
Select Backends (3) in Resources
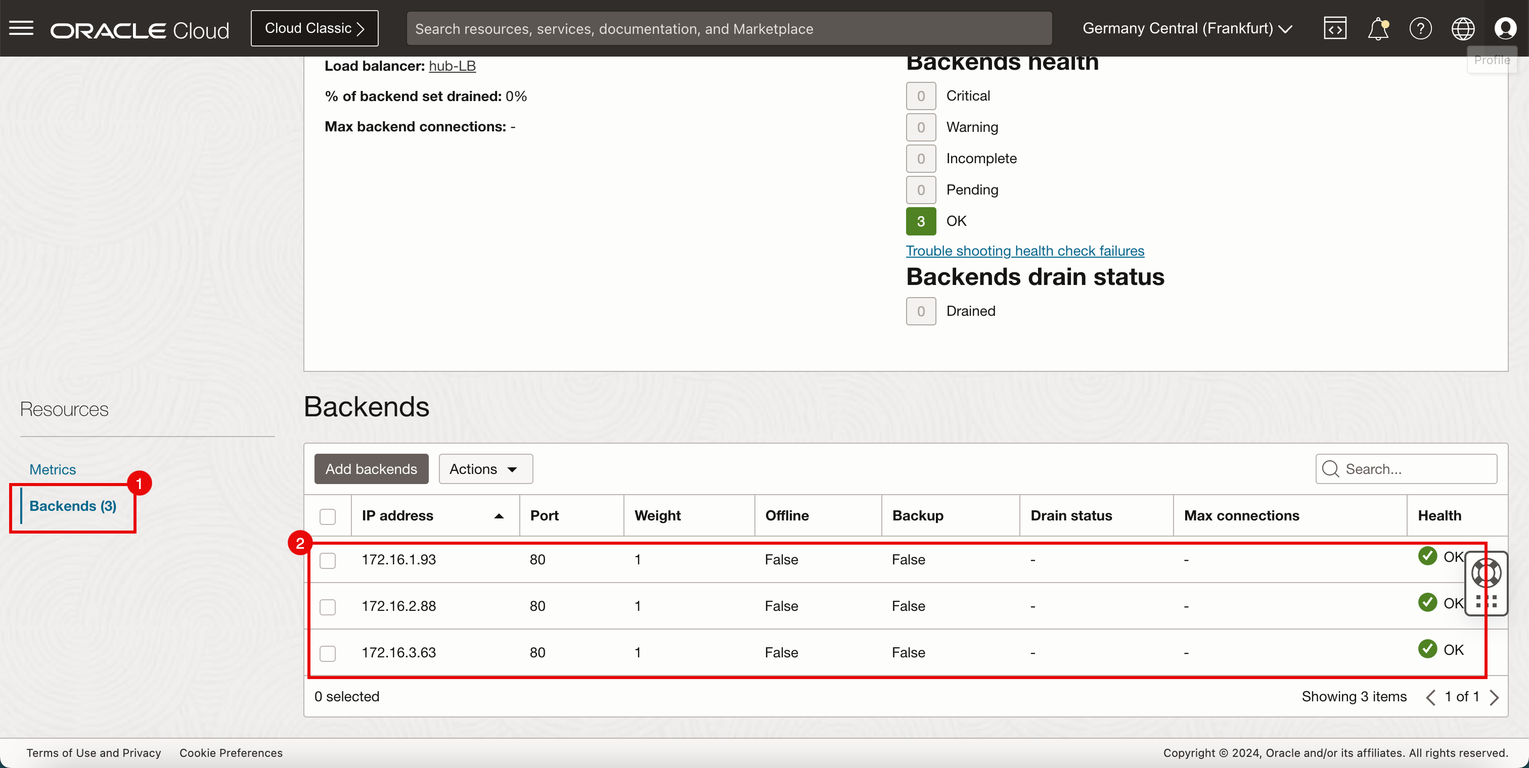pyautogui.click(x=72, y=506)
